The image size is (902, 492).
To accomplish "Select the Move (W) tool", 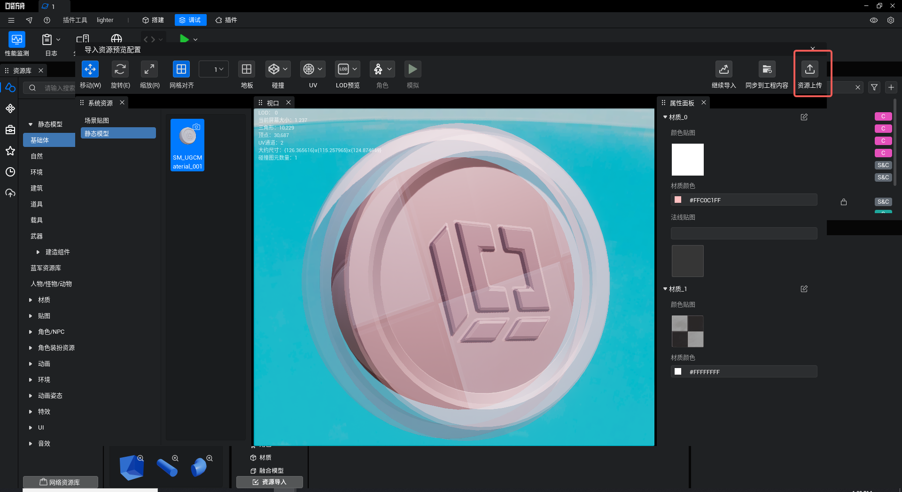I will 90,69.
